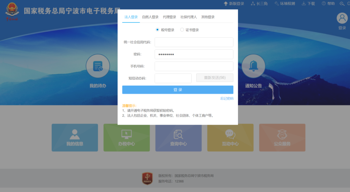This screenshot has height=192, width=350.
Task: Click the 温馨提示 heading text
Action: coord(129,106)
